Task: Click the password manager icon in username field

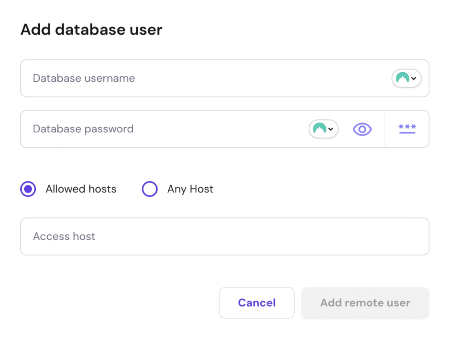Action: coord(402,78)
